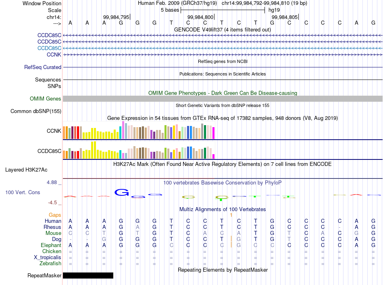Select the 99,984,800 position marker
The height and width of the screenshot is (285, 383).
tap(200, 17)
